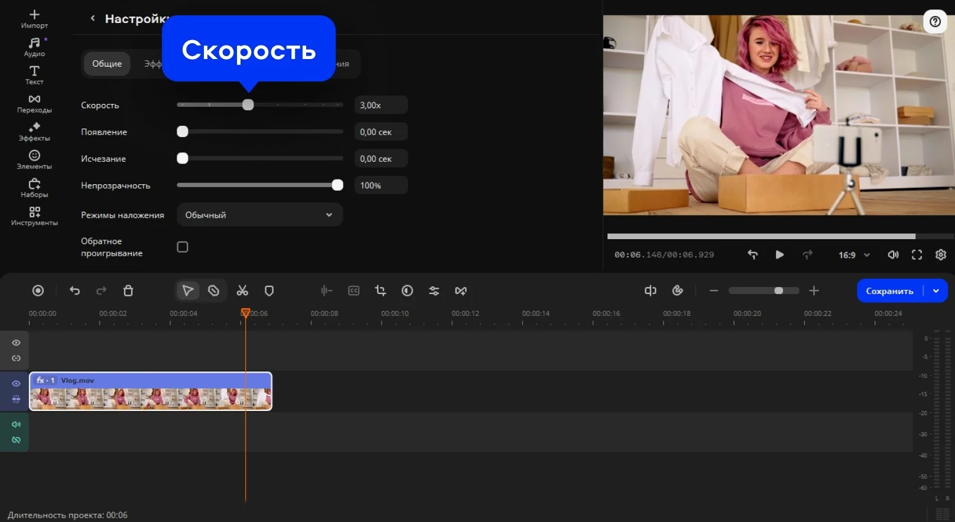955x522 pixels.
Task: Open the Transitions panel in sidebar
Action: (x=34, y=103)
